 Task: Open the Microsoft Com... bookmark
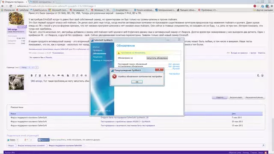[58, 10]
